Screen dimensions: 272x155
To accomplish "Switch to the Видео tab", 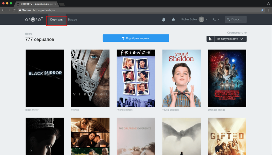I will click(72, 20).
